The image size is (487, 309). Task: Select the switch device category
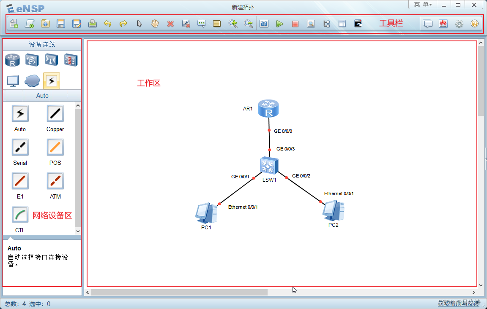pyautogui.click(x=32, y=60)
